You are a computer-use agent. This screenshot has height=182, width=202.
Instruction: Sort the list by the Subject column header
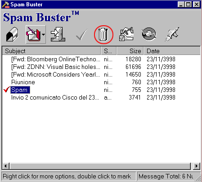pos(51,51)
